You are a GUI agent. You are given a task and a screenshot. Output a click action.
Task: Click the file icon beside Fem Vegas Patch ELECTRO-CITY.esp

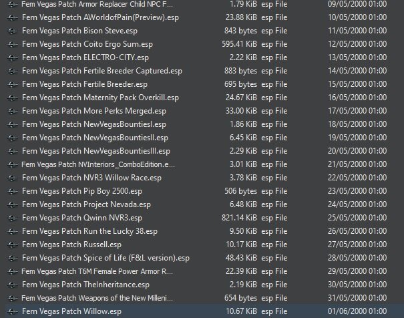[x=13, y=57]
